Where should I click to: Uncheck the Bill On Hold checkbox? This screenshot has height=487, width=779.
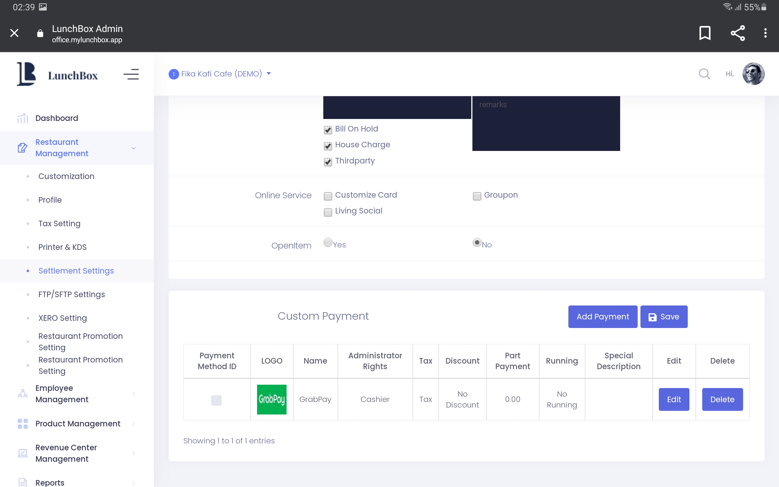328,130
